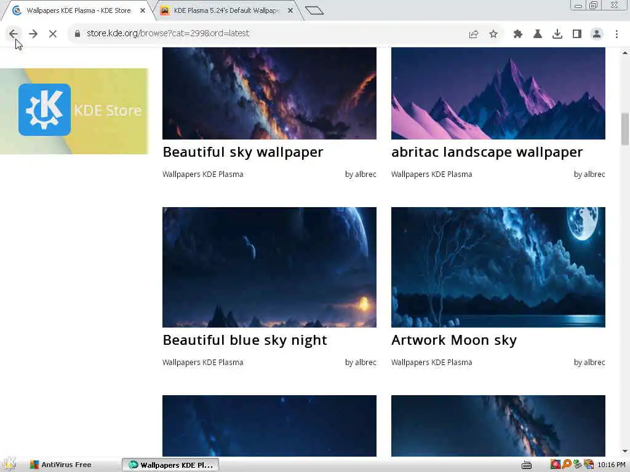Click the magnifier tray icon
This screenshot has width=630, height=472.
567,465
